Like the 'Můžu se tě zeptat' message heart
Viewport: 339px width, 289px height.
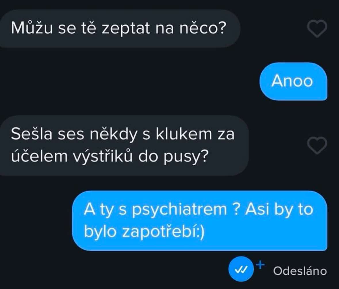pos(317,28)
